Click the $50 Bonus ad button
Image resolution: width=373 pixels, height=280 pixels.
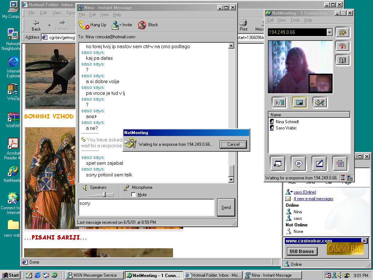coord(302,252)
